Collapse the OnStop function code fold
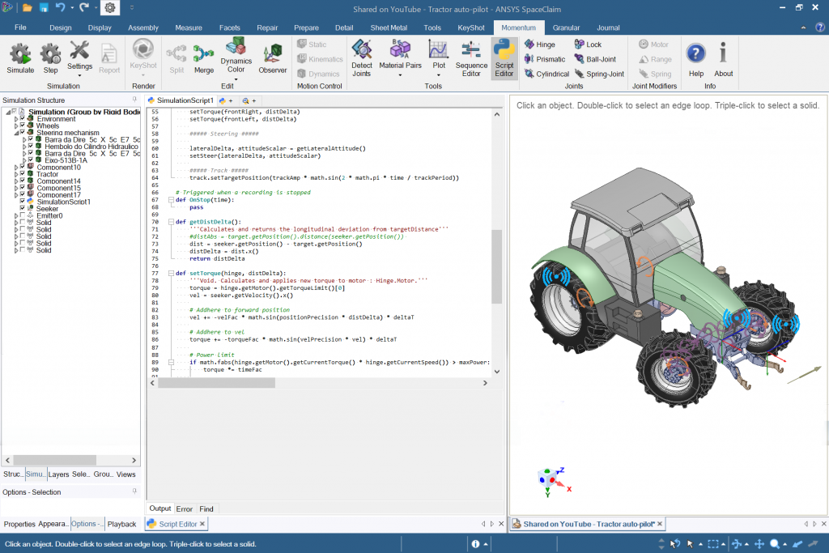Image resolution: width=829 pixels, height=553 pixels. coord(172,200)
